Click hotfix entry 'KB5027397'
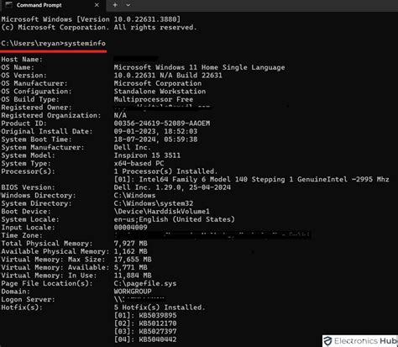Viewport: 398px width, 347px height. click(x=158, y=331)
